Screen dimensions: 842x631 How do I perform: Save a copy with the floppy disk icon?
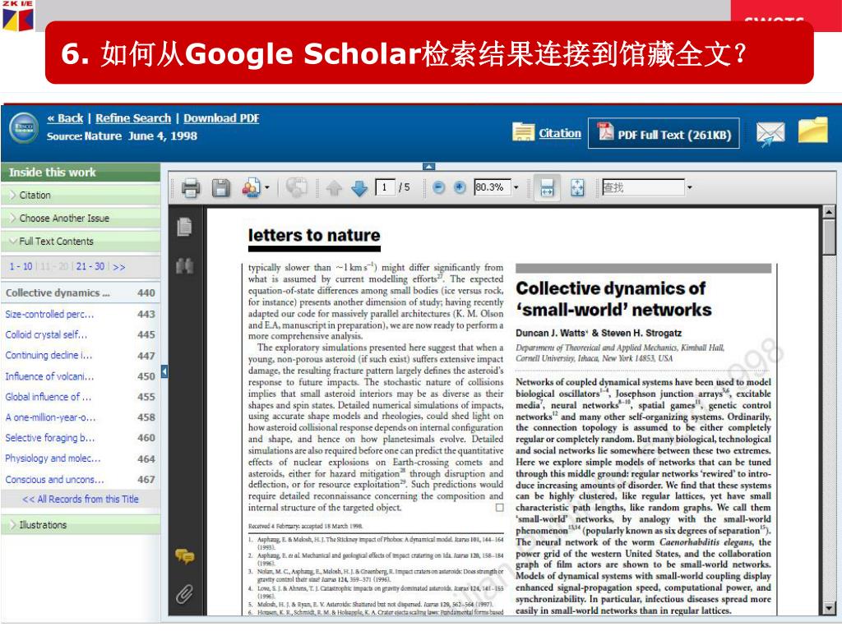coord(220,188)
